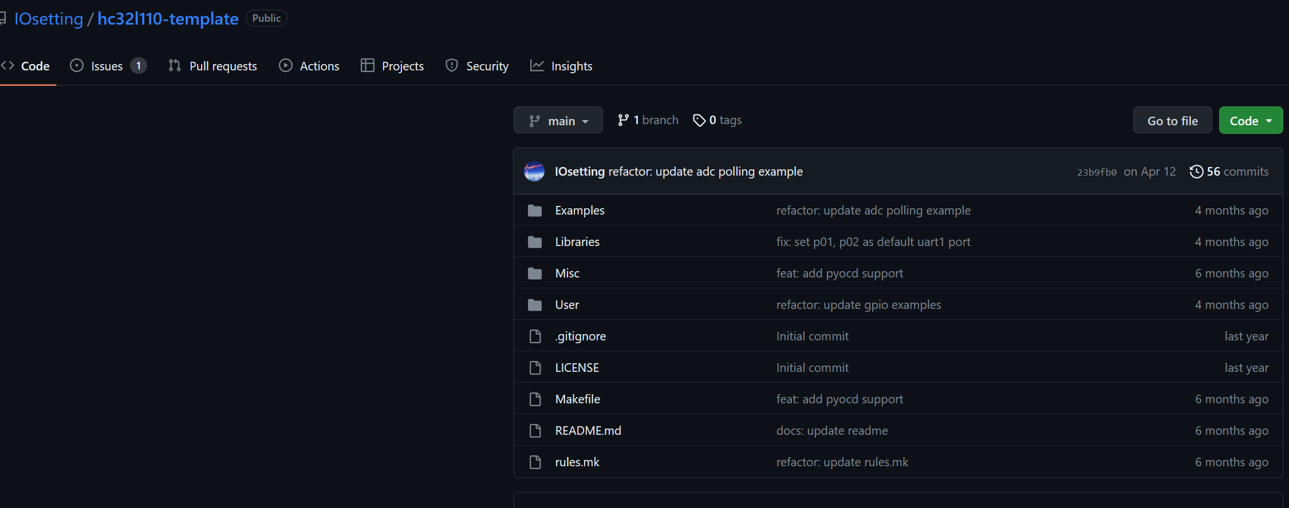Open the User folder

coord(567,305)
